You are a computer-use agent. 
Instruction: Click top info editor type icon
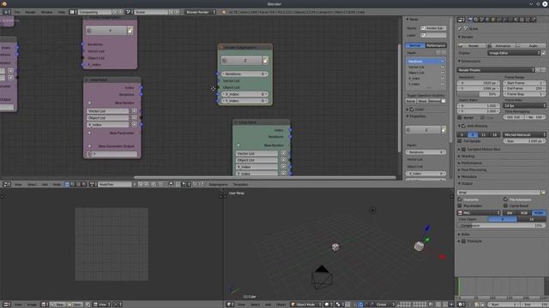[7, 12]
